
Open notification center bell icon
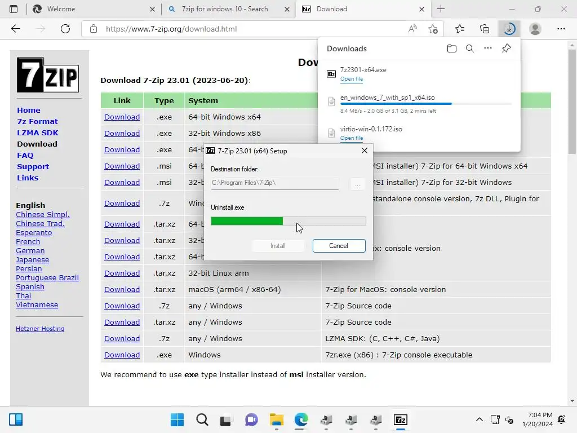click(562, 419)
